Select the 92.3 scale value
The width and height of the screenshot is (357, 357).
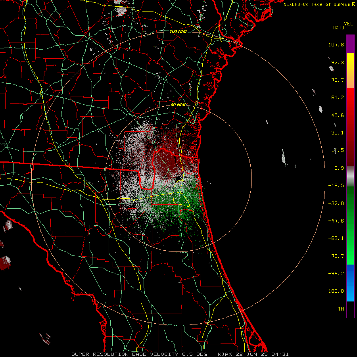pyautogui.click(x=338, y=62)
